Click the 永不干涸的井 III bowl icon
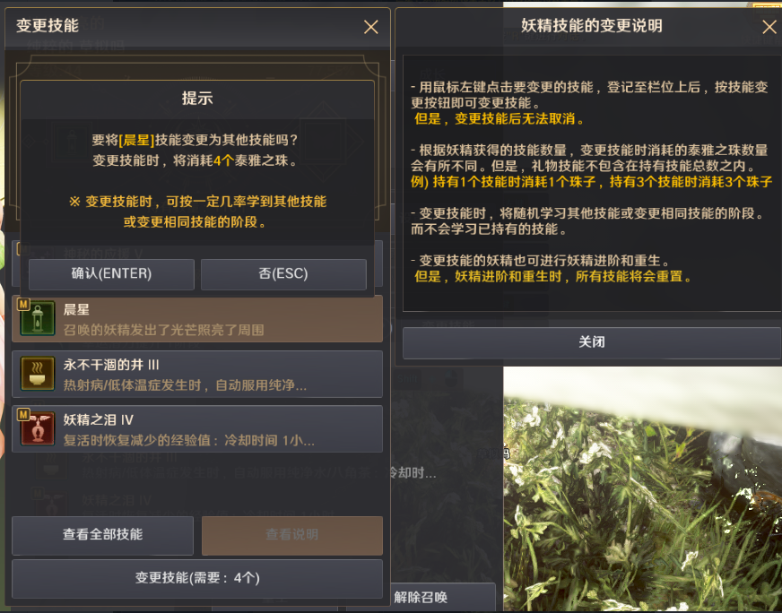This screenshot has height=613, width=782. (x=38, y=374)
